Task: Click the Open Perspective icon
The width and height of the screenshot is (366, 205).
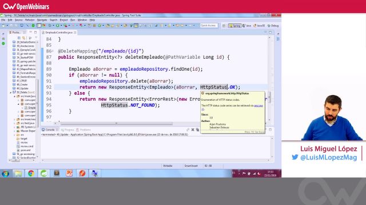Action: (x=224, y=26)
